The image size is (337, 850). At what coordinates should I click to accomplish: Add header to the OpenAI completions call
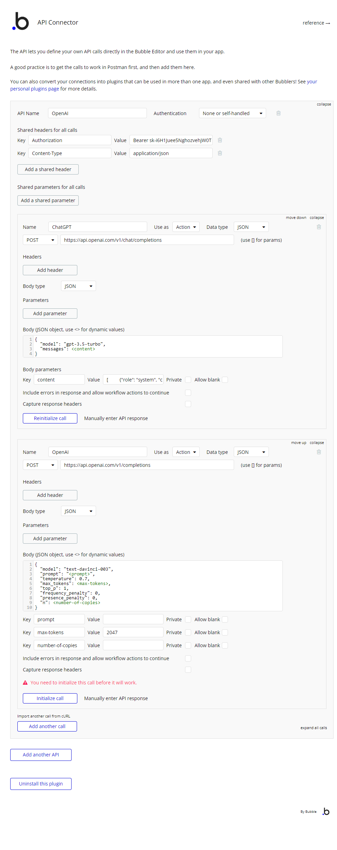tap(50, 495)
